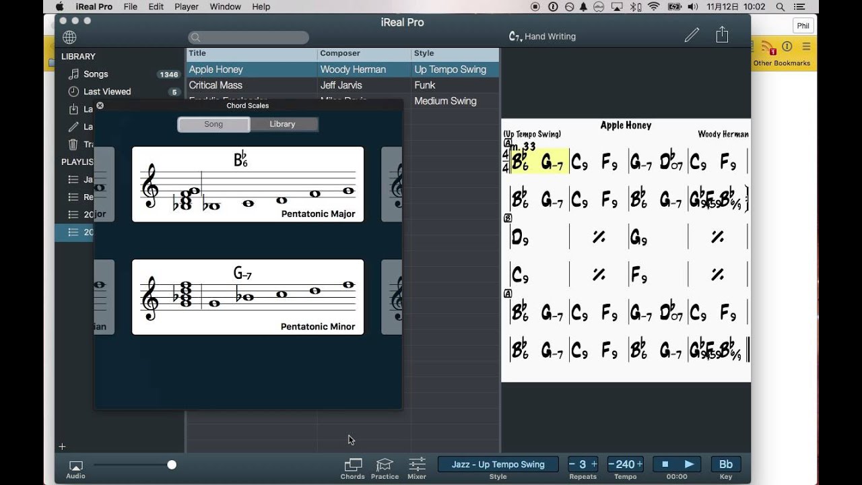Add a new playlist with plus button
Viewport: 862px width, 485px height.
coord(62,446)
